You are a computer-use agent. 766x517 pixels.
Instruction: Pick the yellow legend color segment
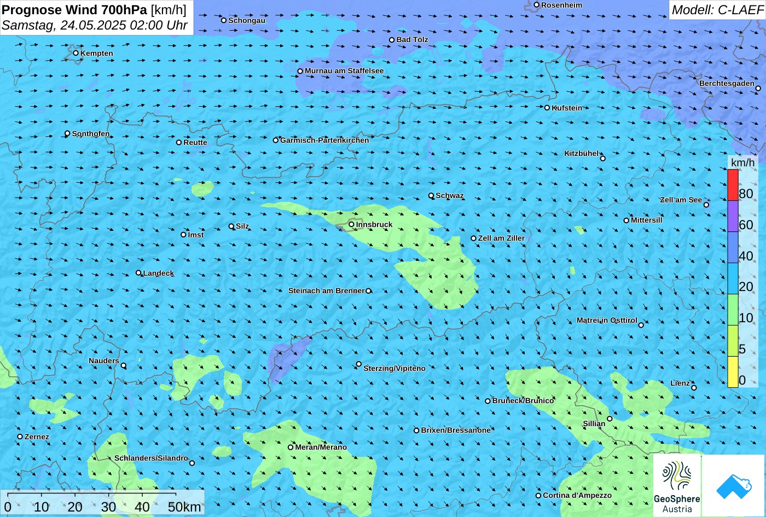pos(733,372)
